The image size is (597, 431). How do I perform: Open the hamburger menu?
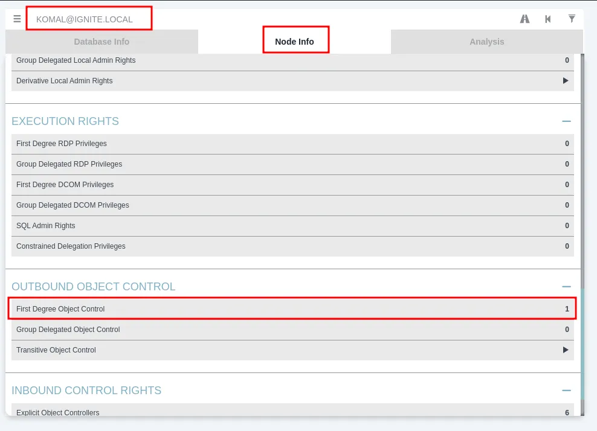coord(17,18)
